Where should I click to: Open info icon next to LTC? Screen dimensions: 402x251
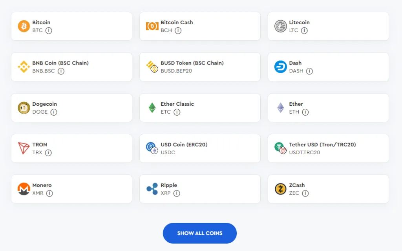click(304, 31)
